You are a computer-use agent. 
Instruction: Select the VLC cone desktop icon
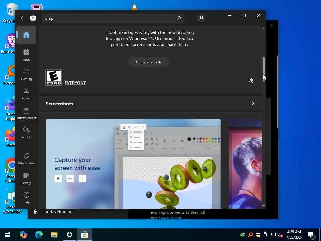click(134, 7)
